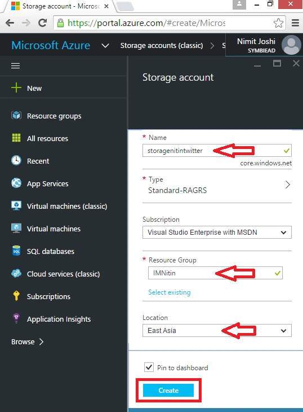
Task: Open SQL databases icon
Action: click(x=16, y=251)
